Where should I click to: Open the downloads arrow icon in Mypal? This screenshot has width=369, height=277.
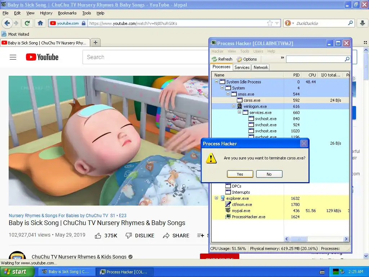coord(363,23)
